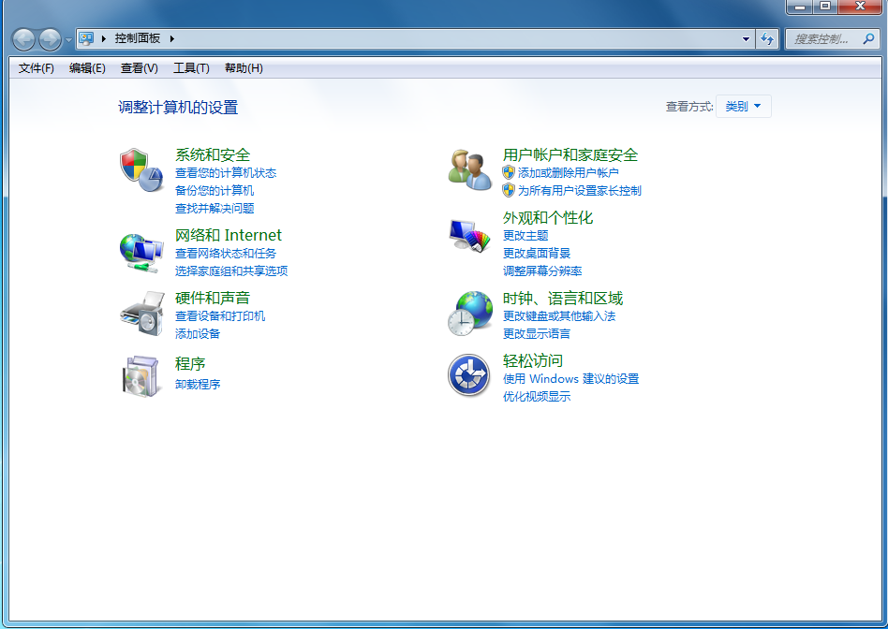
Task: Open the address bar history dropdown
Action: point(747,38)
